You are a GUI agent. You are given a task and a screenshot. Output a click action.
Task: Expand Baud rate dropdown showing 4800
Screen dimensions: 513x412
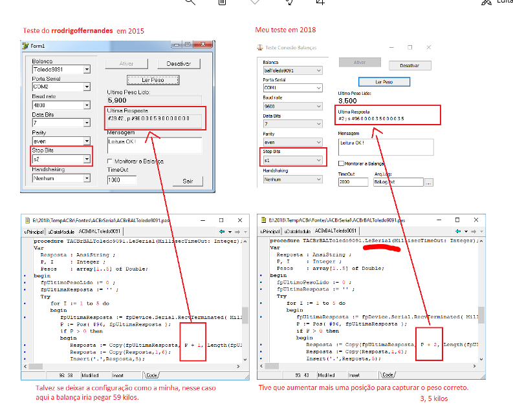pyautogui.click(x=61, y=105)
